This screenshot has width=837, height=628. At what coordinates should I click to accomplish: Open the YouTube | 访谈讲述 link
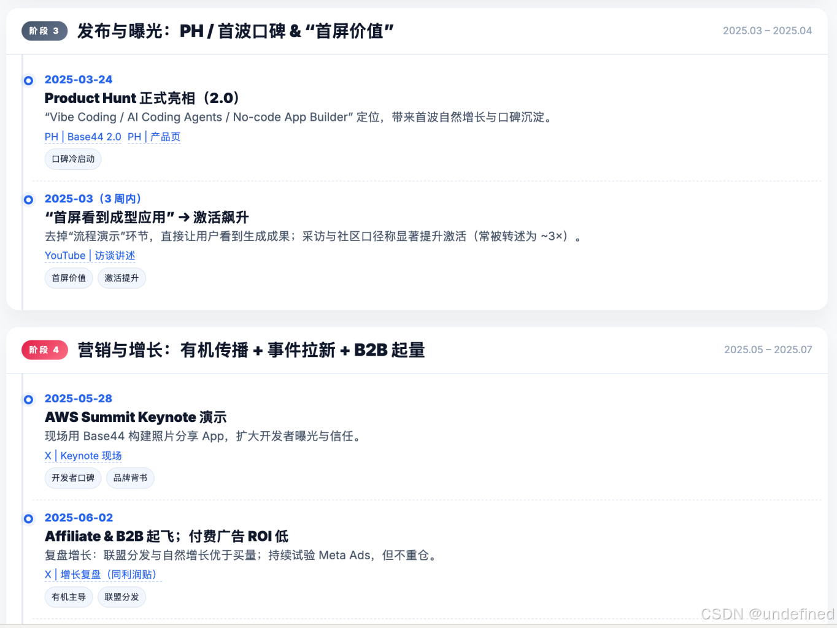(90, 256)
